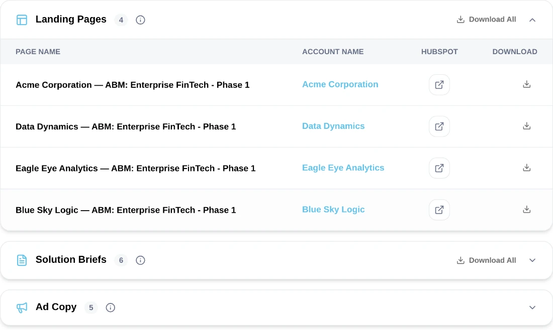The width and height of the screenshot is (553, 330).
Task: Open the Acme Corporation account link
Action: pyautogui.click(x=340, y=84)
